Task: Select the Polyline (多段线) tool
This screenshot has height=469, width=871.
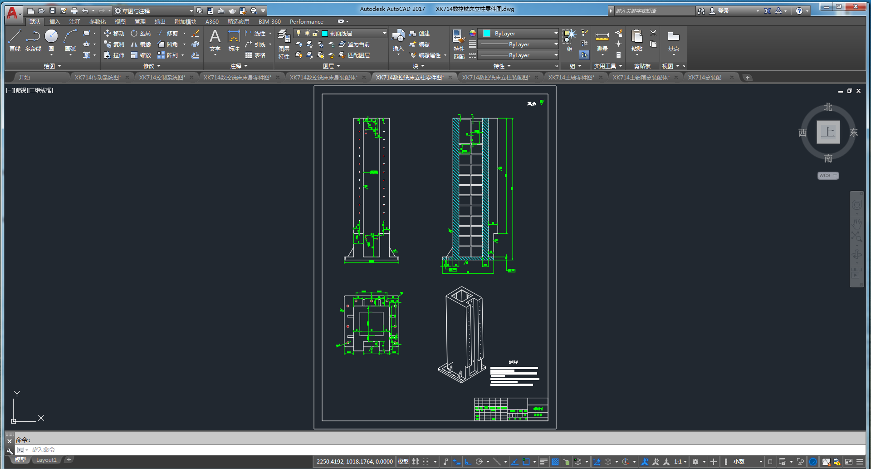Action: click(x=33, y=40)
